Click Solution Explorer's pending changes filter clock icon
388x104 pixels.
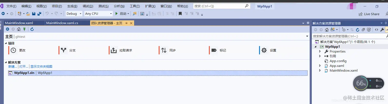344,30
